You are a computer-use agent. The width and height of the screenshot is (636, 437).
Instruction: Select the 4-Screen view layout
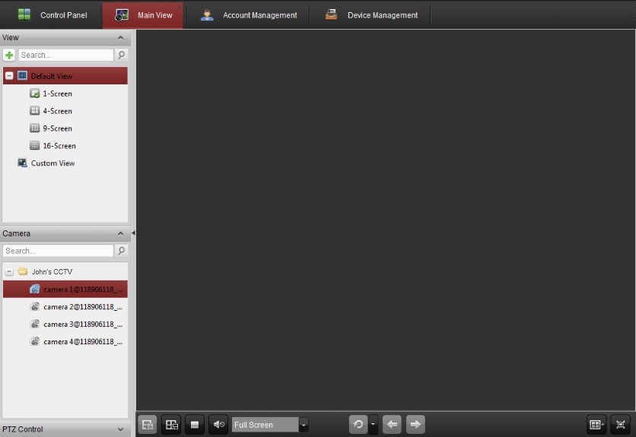tap(56, 111)
